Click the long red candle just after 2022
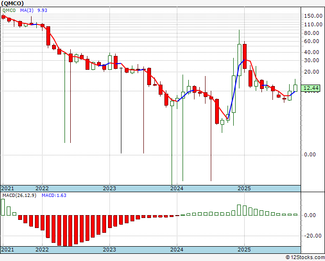Screen dimensions: 325x261 (x=48, y=36)
